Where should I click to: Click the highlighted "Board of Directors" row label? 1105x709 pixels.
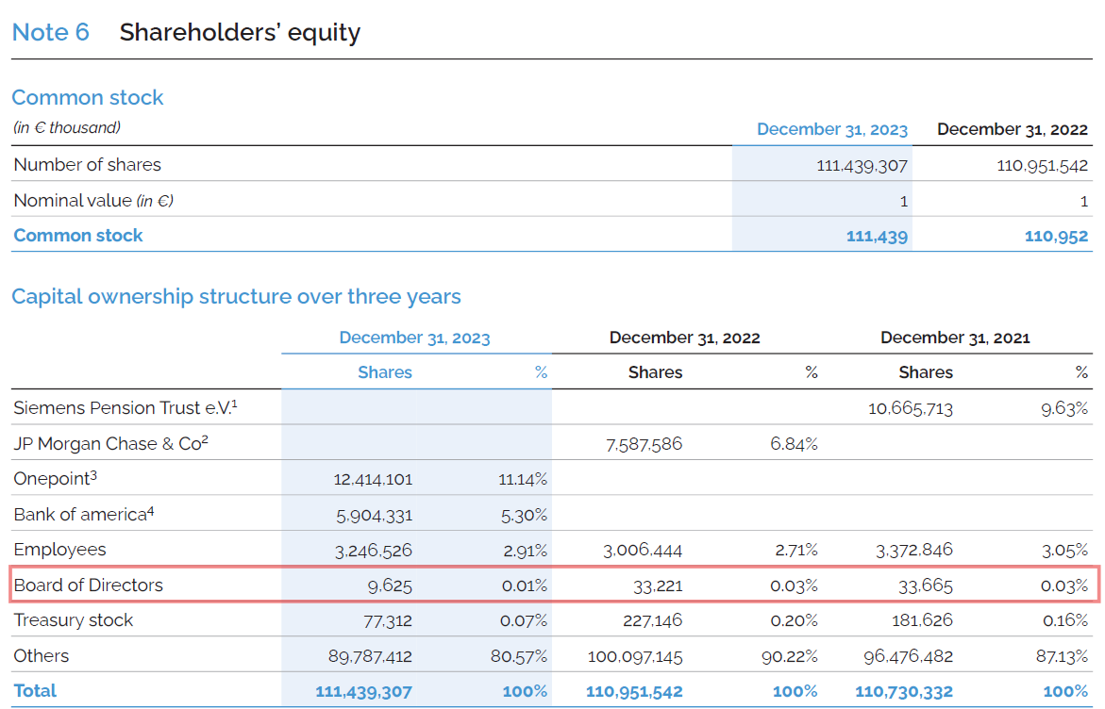(x=88, y=585)
